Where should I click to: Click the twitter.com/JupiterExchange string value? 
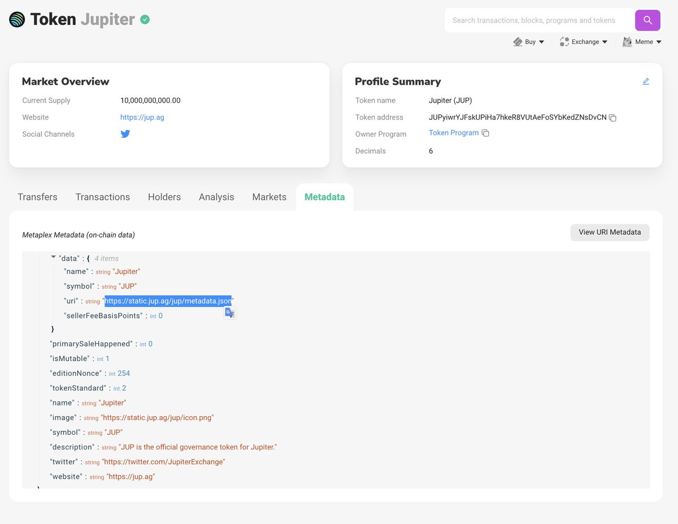point(163,462)
